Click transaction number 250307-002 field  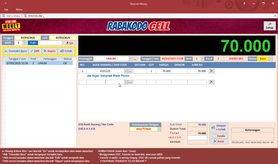click(236, 59)
